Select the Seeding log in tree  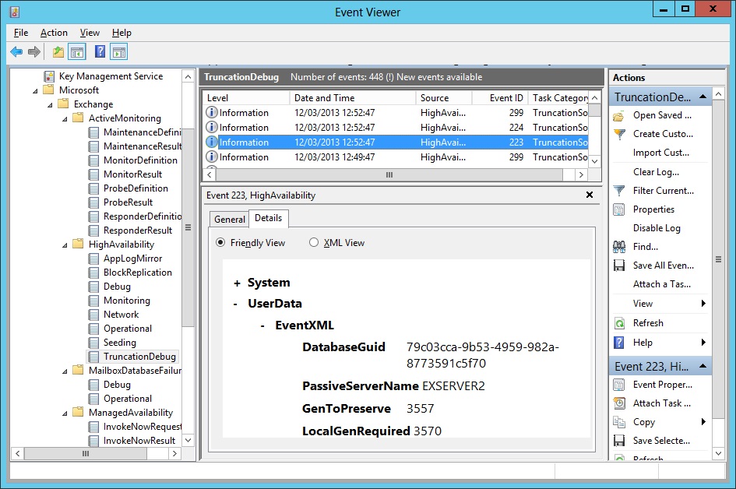(x=119, y=343)
